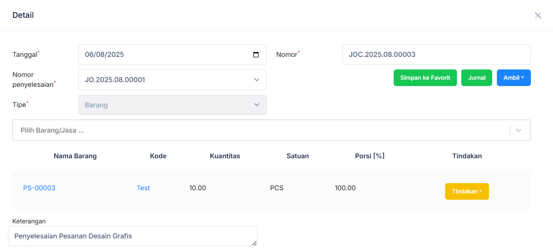553x251 pixels.
Task: Open the blue Ambil dropdown button
Action: click(x=513, y=78)
